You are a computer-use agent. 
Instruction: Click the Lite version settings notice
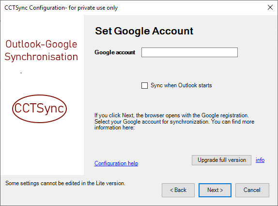(65, 183)
